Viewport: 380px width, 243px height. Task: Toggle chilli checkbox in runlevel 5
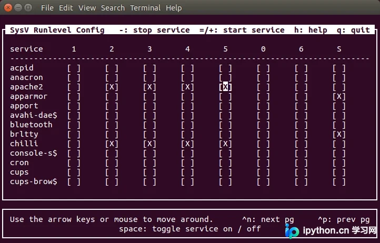225,144
